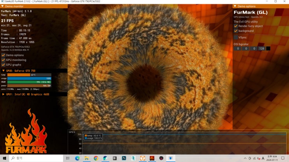This screenshot has width=289, height=162.
Task: Open Photoshop from the taskbar
Action: [124, 158]
